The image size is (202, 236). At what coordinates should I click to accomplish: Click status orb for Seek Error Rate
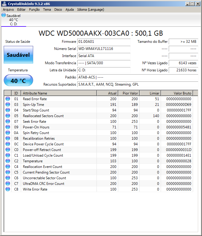click(x=8, y=121)
